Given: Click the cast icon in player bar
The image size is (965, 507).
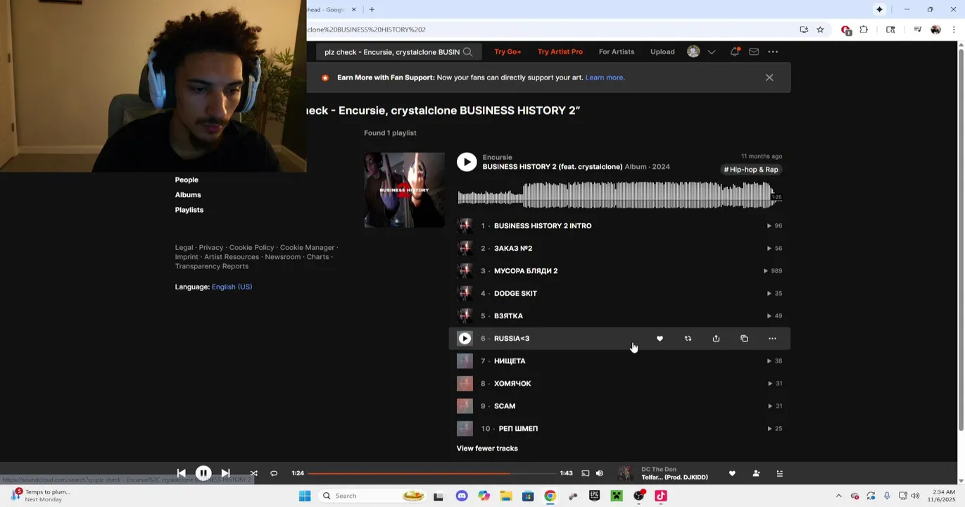Looking at the screenshot, I should click(585, 473).
